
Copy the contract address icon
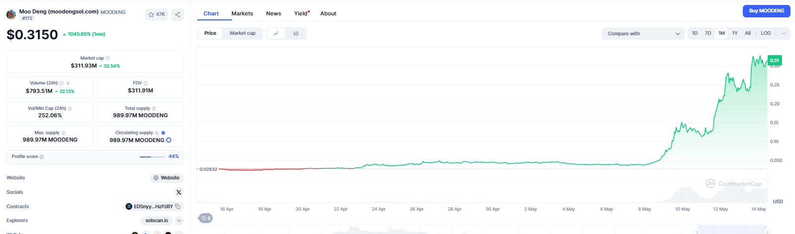click(x=177, y=206)
